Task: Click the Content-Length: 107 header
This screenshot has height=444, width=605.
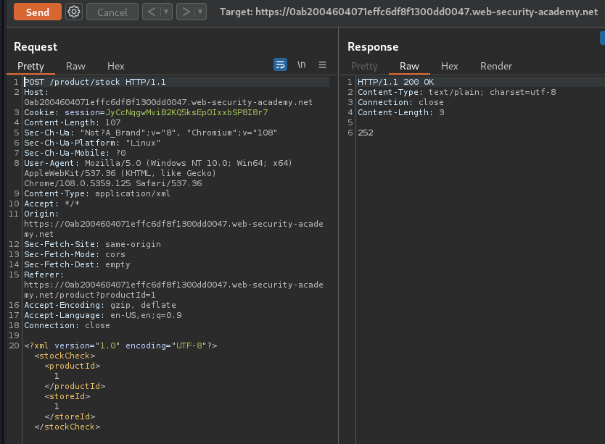Action: pyautogui.click(x=73, y=122)
